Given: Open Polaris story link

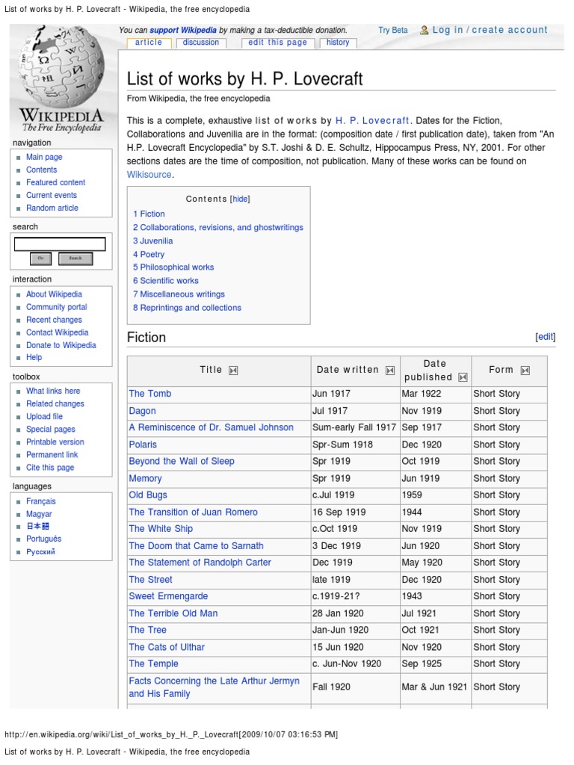Looking at the screenshot, I should (143, 445).
